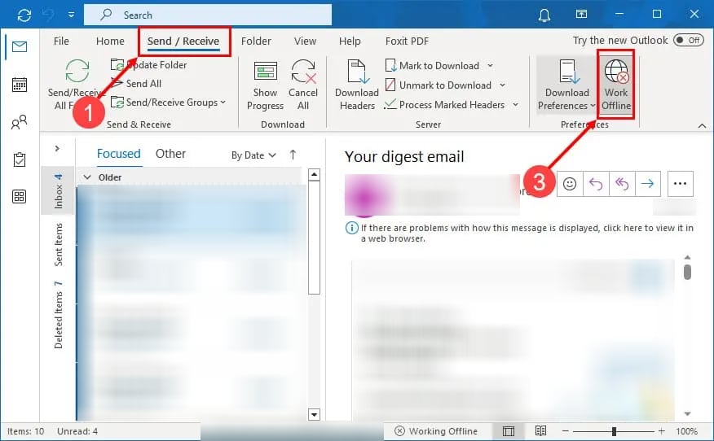Open the Tasks clipboard icon
This screenshot has height=441, width=714.
pyautogui.click(x=19, y=159)
